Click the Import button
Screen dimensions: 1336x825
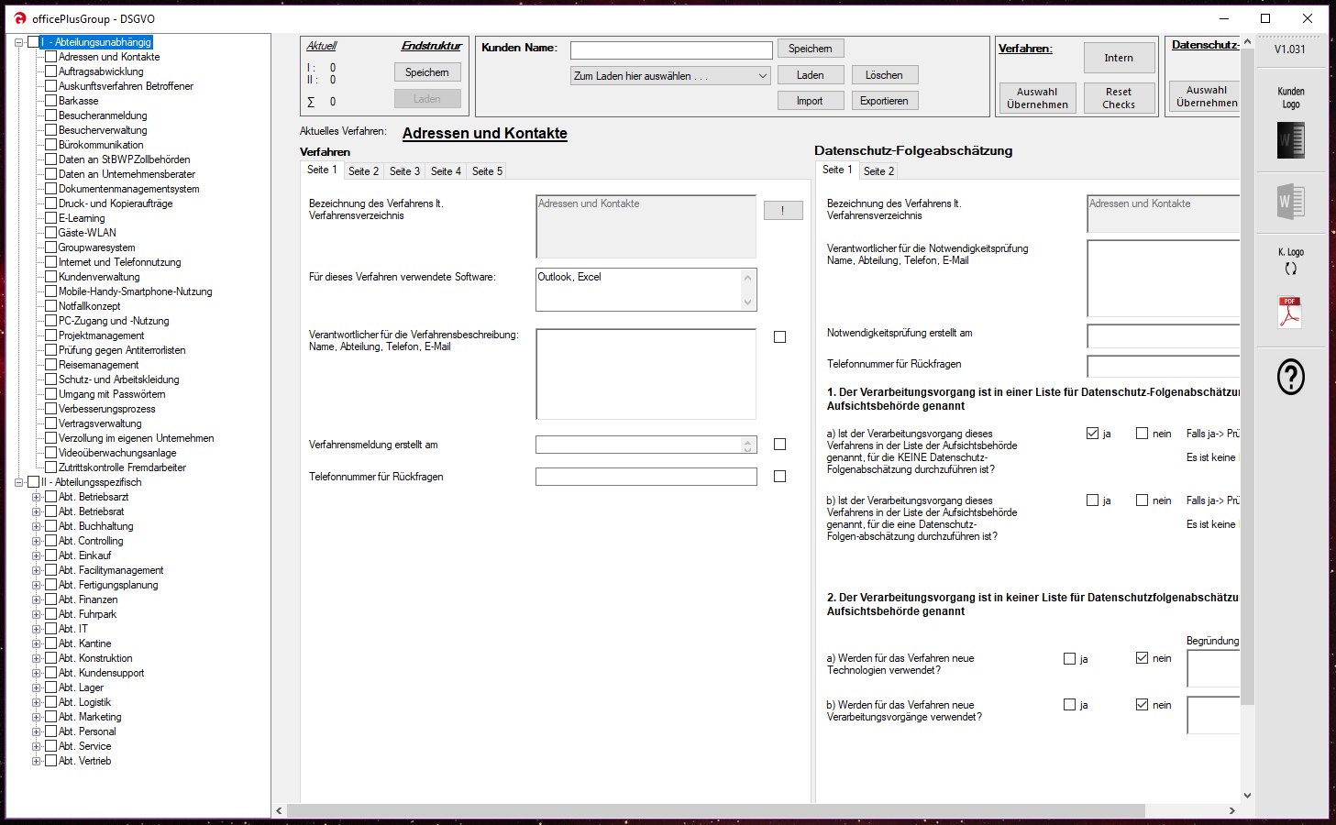click(810, 101)
